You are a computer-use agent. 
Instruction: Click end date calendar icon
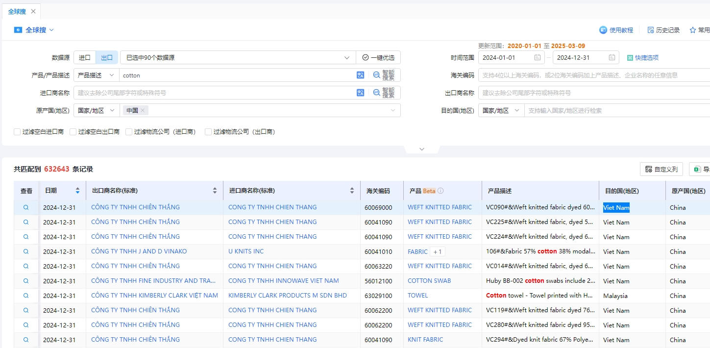pos(612,57)
